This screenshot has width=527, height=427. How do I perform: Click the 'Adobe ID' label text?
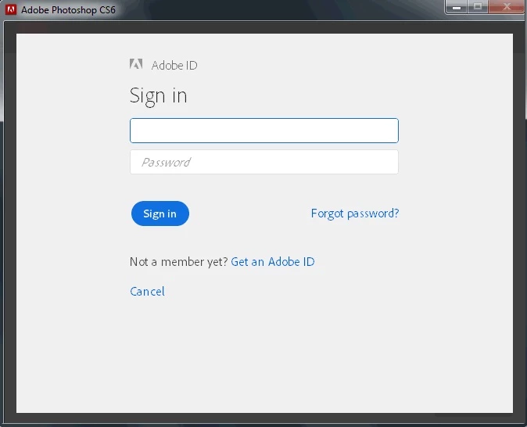[174, 65]
